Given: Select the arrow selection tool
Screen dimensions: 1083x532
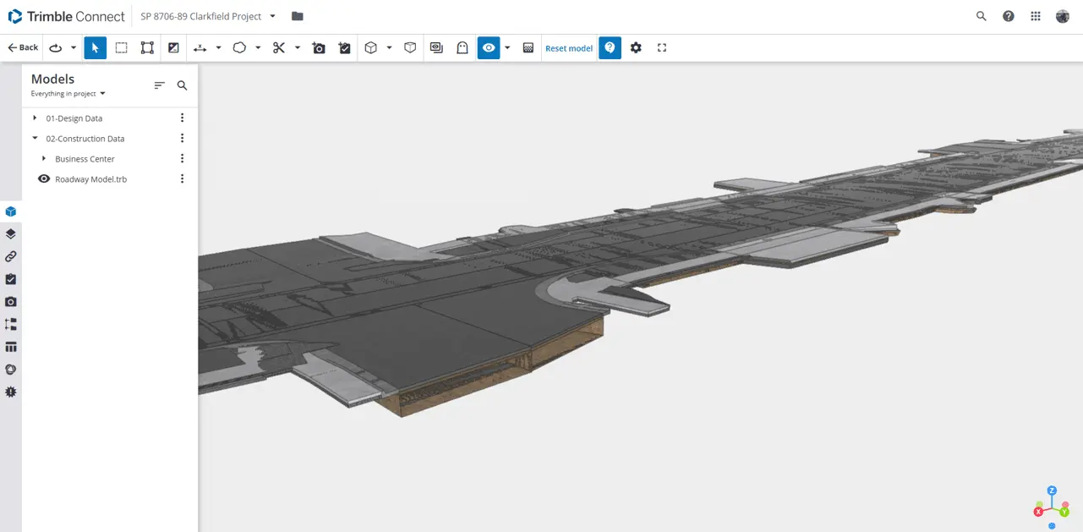Looking at the screenshot, I should [x=96, y=47].
